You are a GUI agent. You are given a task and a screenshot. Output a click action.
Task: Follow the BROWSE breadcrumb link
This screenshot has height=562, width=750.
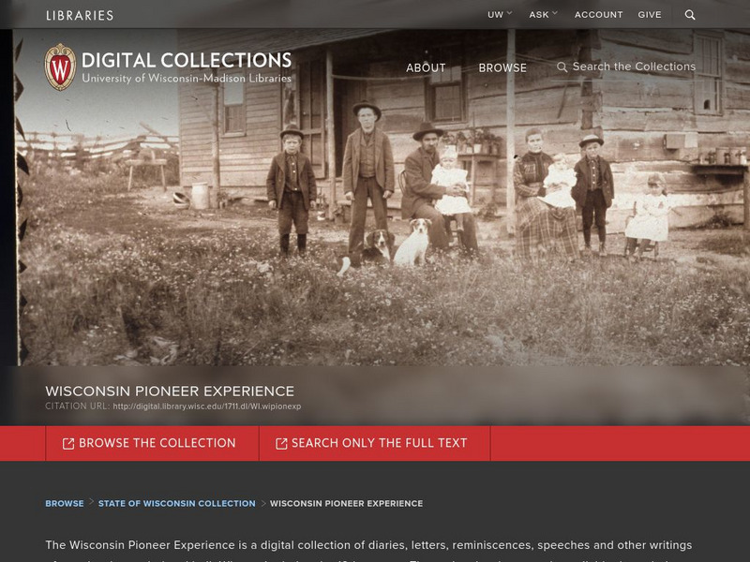(65, 503)
